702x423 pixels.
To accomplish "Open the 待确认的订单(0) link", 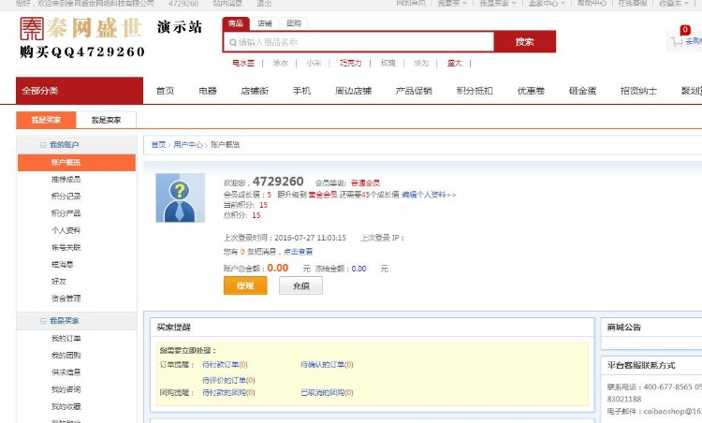I will (327, 365).
